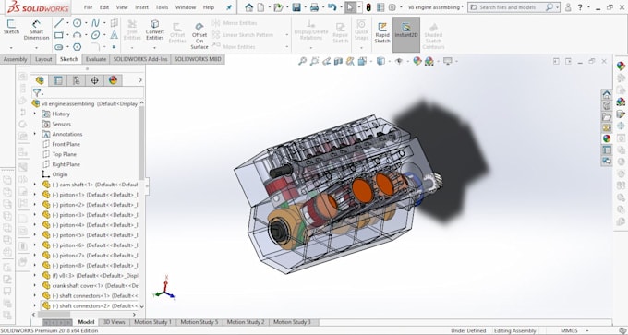Open the Undo dropdown arrow
628x335 pixels.
click(340, 7)
